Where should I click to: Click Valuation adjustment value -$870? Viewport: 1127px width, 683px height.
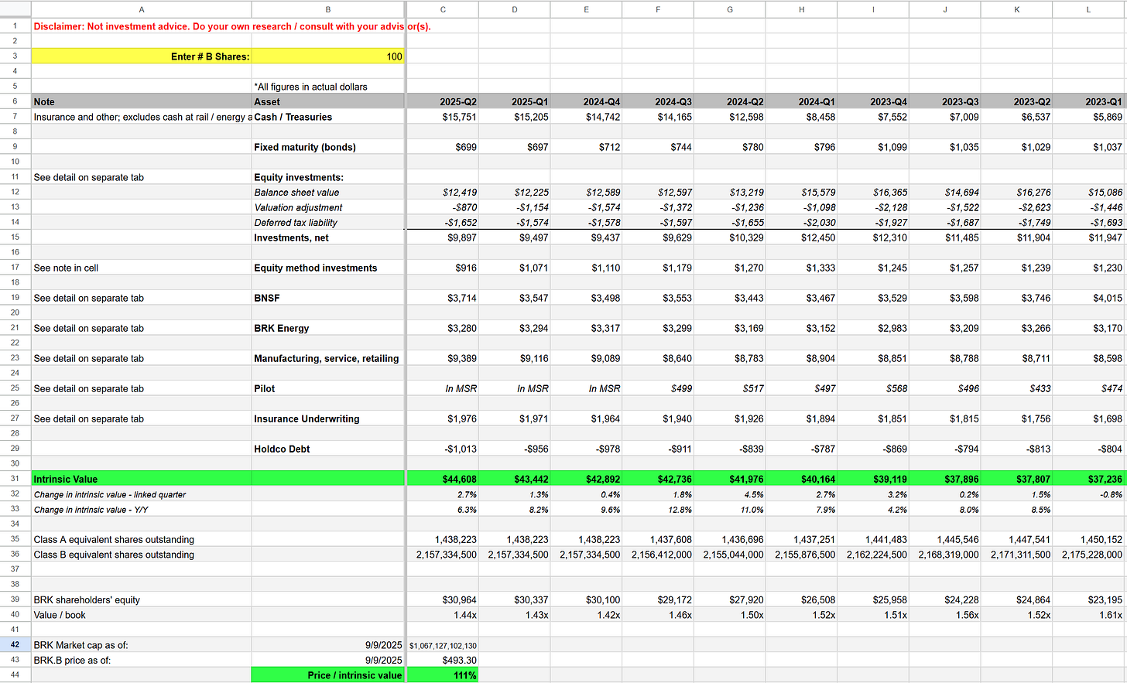pos(464,207)
